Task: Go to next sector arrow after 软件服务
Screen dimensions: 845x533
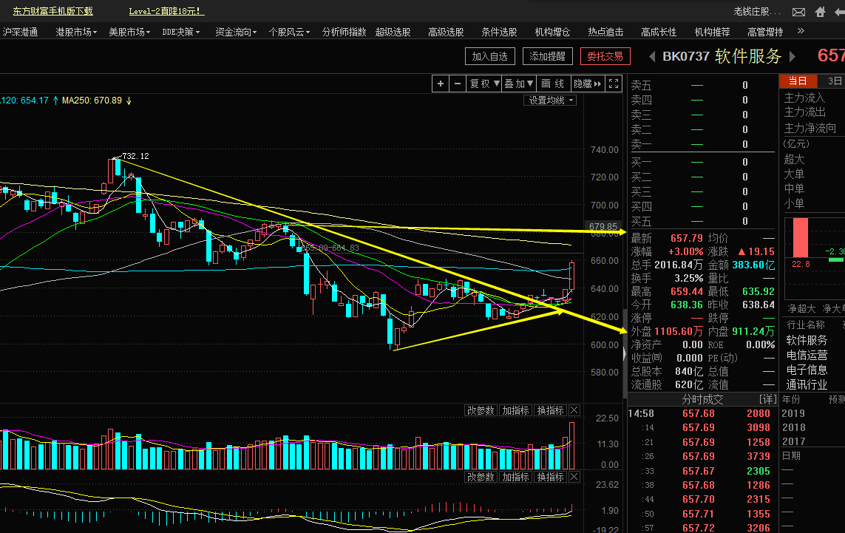Action: click(x=793, y=56)
